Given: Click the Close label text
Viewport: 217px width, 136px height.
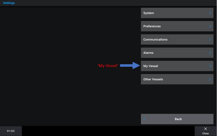Looking at the screenshot, I should click(205, 133).
